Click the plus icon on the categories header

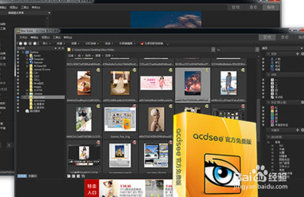(297, 54)
